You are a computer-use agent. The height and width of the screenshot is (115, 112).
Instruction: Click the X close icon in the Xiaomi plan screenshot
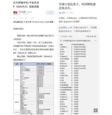(61, 41)
